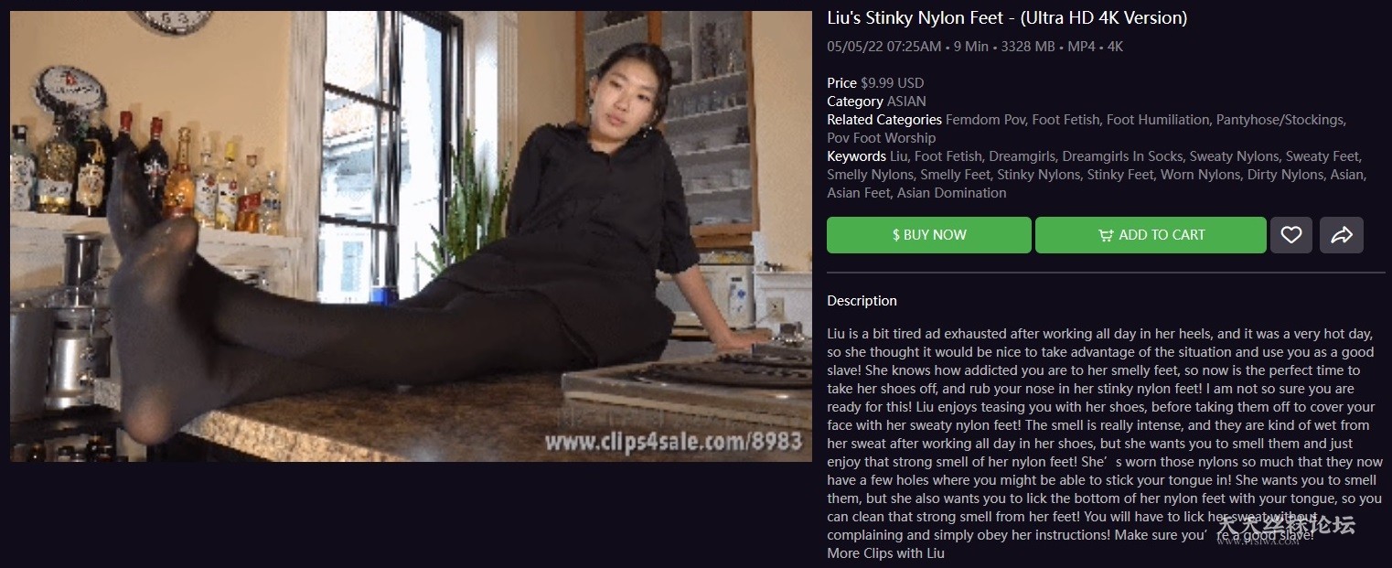The width and height of the screenshot is (1392, 568).
Task: Open the ASIAN category link
Action: tap(906, 102)
